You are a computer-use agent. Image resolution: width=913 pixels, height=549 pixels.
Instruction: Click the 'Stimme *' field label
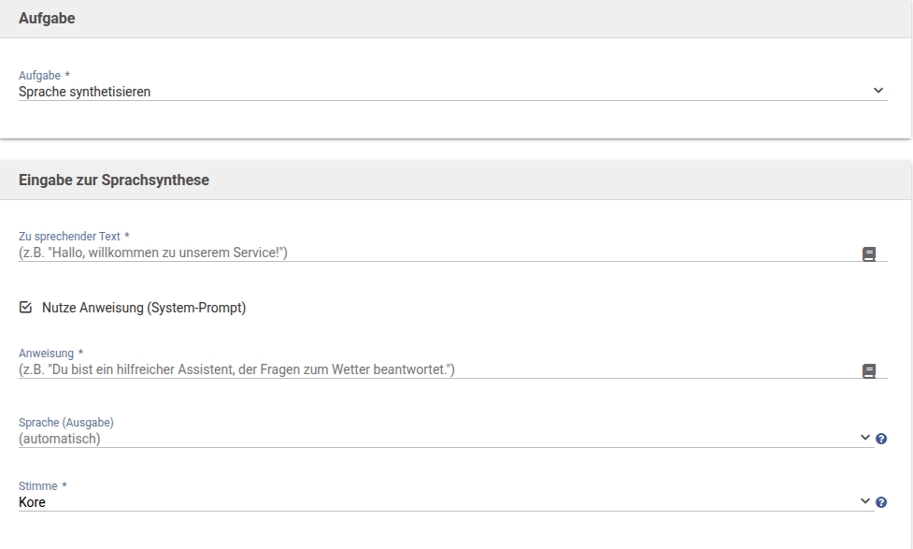click(x=43, y=486)
